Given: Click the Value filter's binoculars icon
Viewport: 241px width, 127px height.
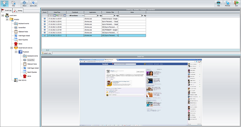Looking at the screenshot, I should point(143,16).
